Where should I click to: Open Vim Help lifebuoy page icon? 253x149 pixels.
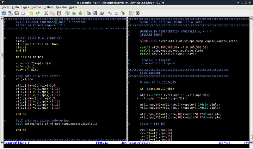pos(131,13)
